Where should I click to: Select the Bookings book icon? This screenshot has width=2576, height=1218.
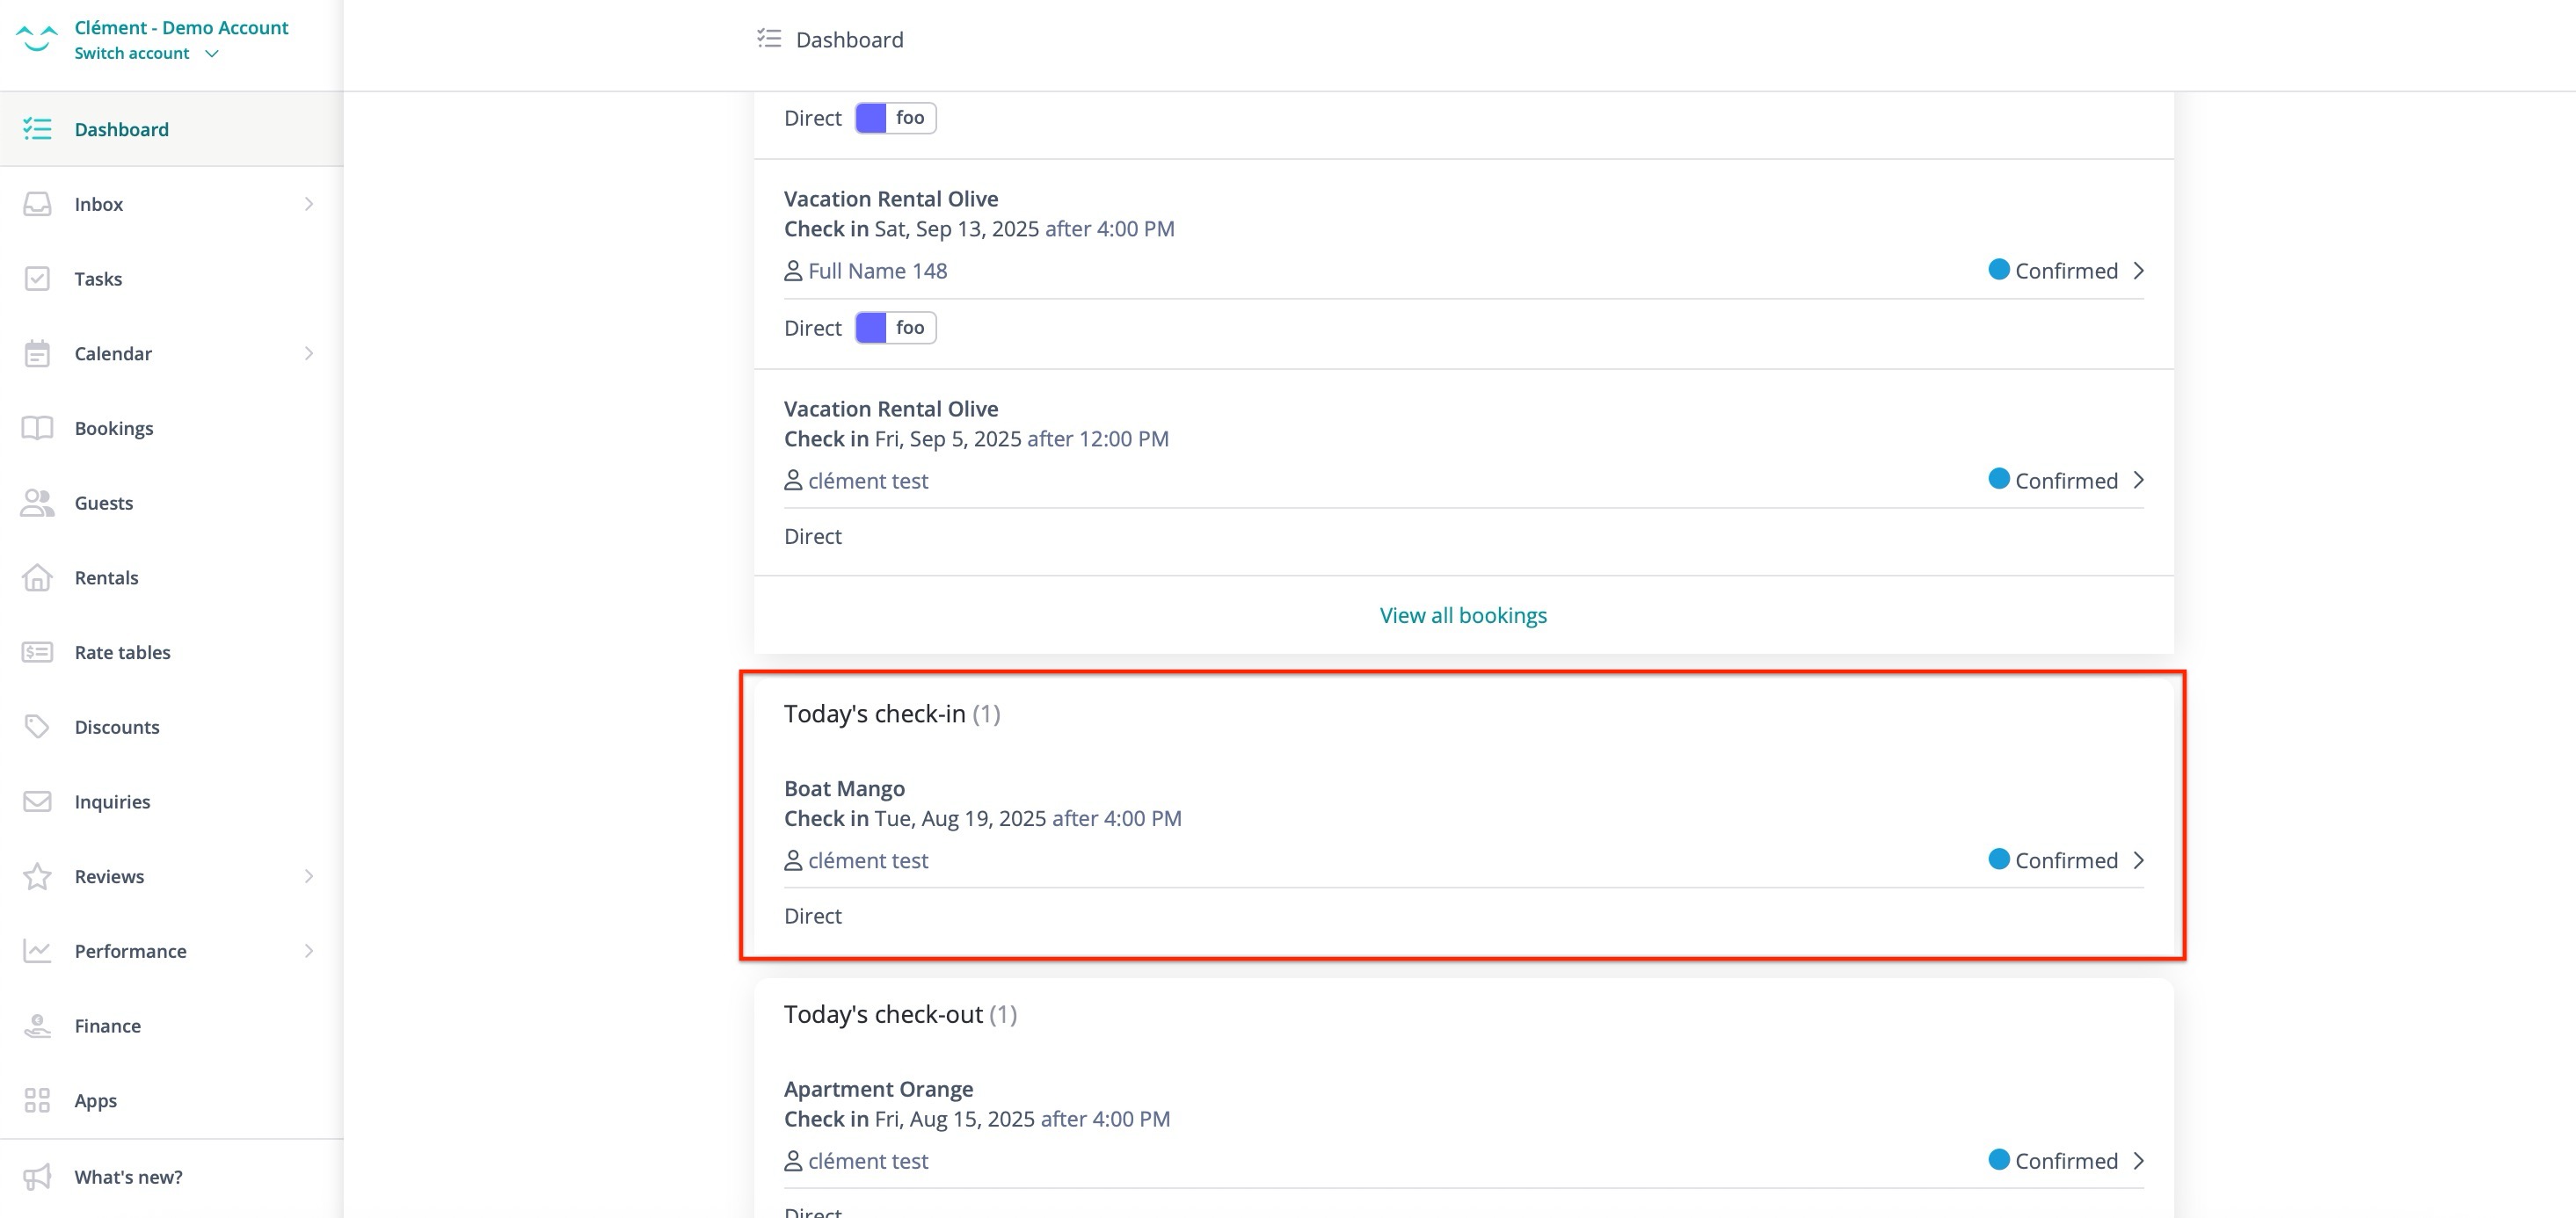tap(37, 428)
